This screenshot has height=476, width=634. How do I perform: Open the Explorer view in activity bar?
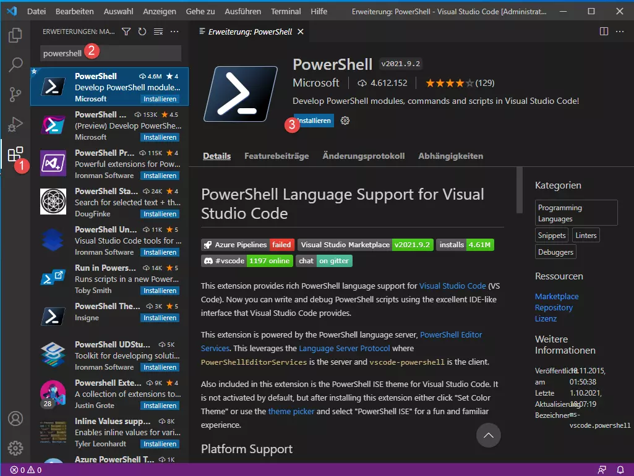click(x=15, y=35)
